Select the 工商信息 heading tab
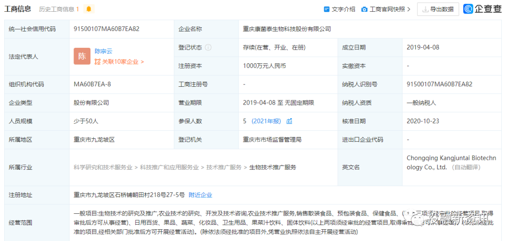This screenshot has width=506, height=241. point(17,9)
